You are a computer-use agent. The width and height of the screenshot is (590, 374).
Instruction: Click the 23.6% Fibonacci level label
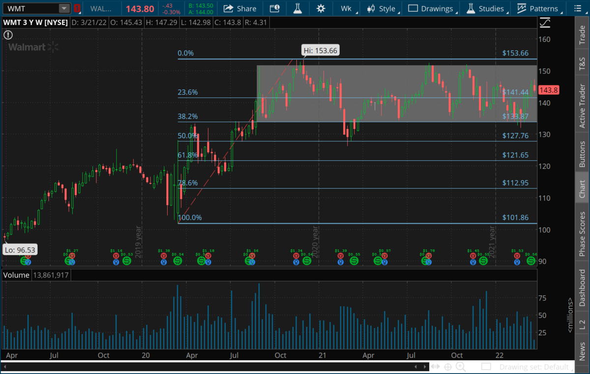click(188, 92)
